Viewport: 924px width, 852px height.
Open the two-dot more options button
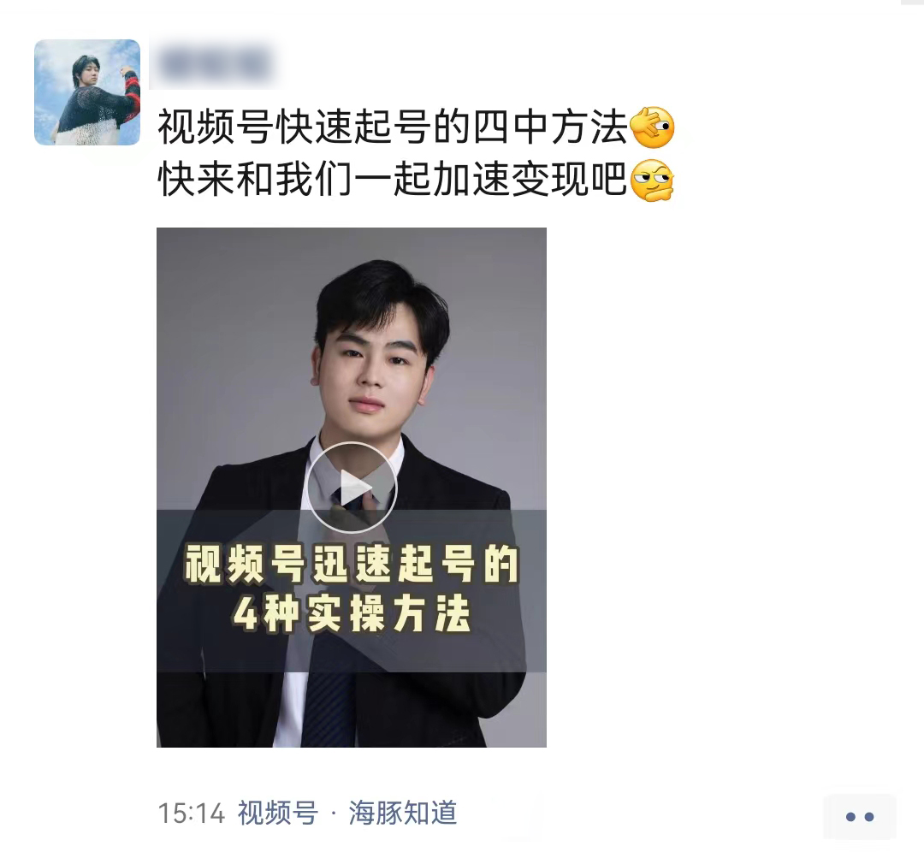point(860,816)
